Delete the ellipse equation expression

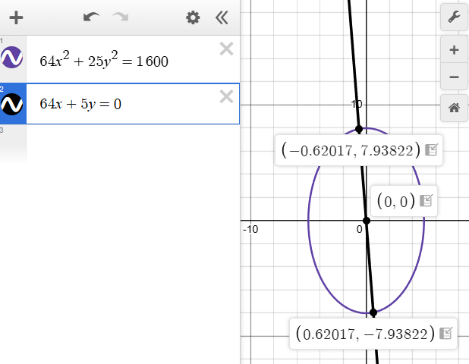pyautogui.click(x=225, y=49)
